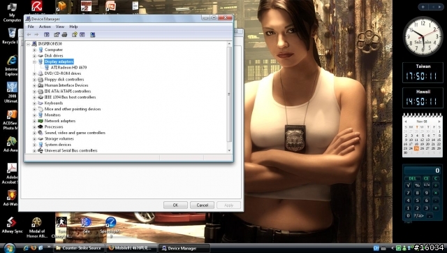The width and height of the screenshot is (447, 253).
Task: Click the device tree scrollbar down arrow
Action: (x=229, y=150)
